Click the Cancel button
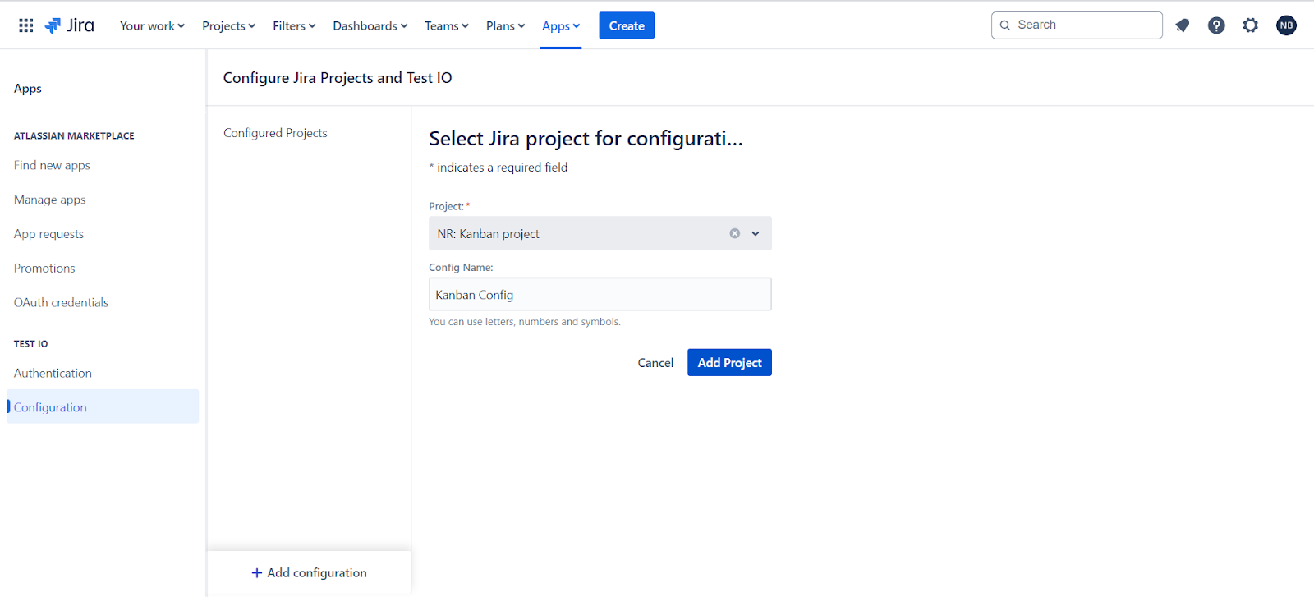Screen dimensions: 1314x597 coord(655,362)
